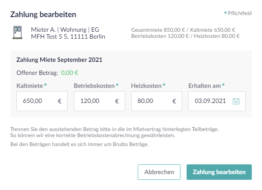Click the green open amount 0,00 €
262x190 pixels.
tap(70, 73)
